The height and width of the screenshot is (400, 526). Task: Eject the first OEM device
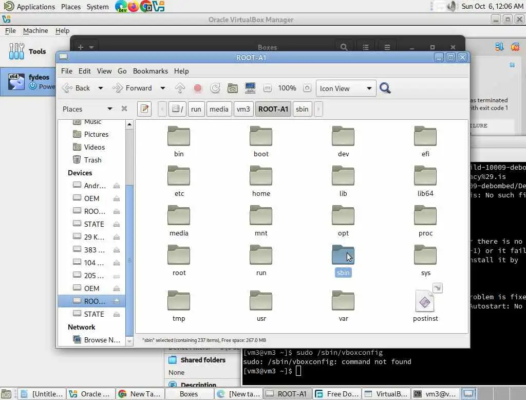click(117, 198)
